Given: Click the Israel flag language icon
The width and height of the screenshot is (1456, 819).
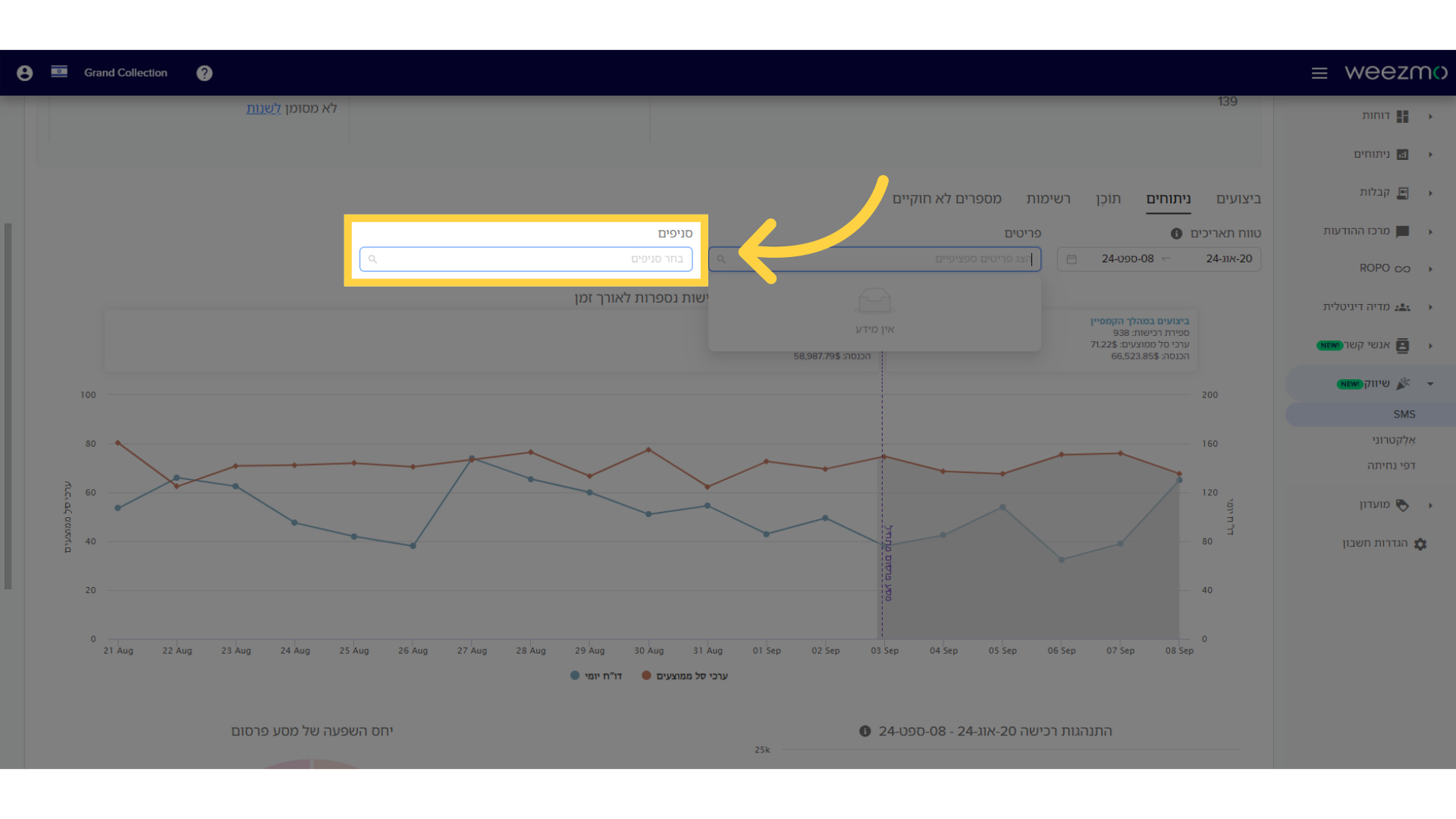Looking at the screenshot, I should click(59, 71).
